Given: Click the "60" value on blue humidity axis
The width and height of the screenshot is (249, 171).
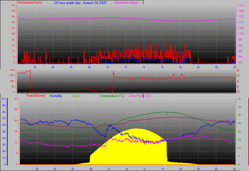Looking at the screenshot, I should tap(4, 125).
